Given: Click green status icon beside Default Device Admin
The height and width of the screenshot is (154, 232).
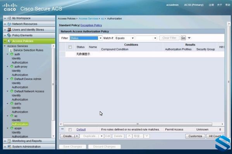Looking at the screenshot, I should point(12,79).
